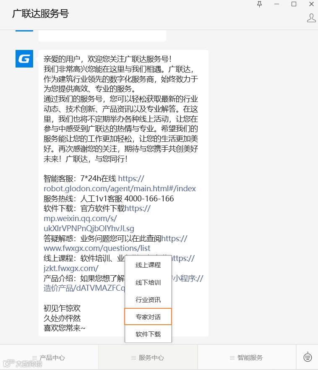Pin the chat window on top
This screenshot has width=318, height=370.
[x=260, y=4]
